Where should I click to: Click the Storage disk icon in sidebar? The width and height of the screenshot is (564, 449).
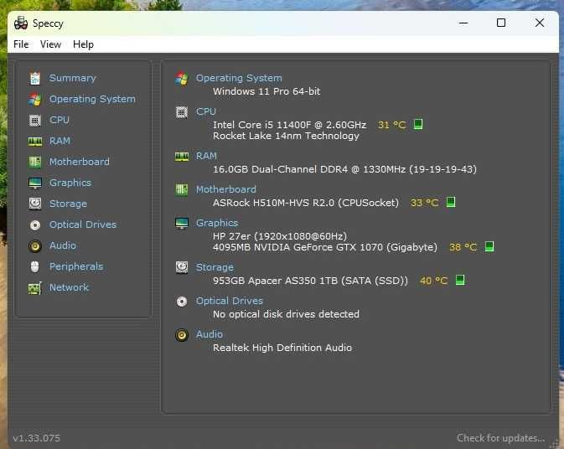pos(35,204)
